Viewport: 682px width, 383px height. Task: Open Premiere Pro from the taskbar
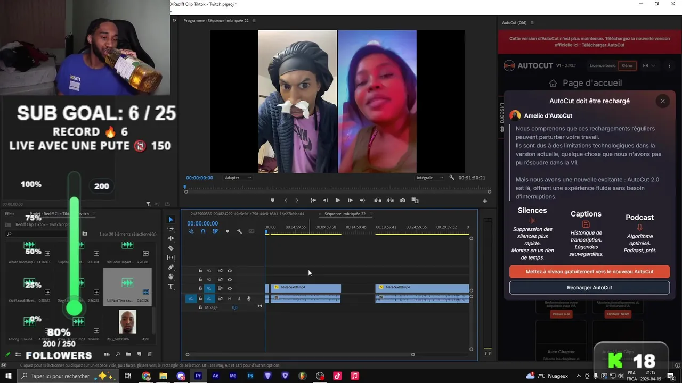[x=198, y=376]
